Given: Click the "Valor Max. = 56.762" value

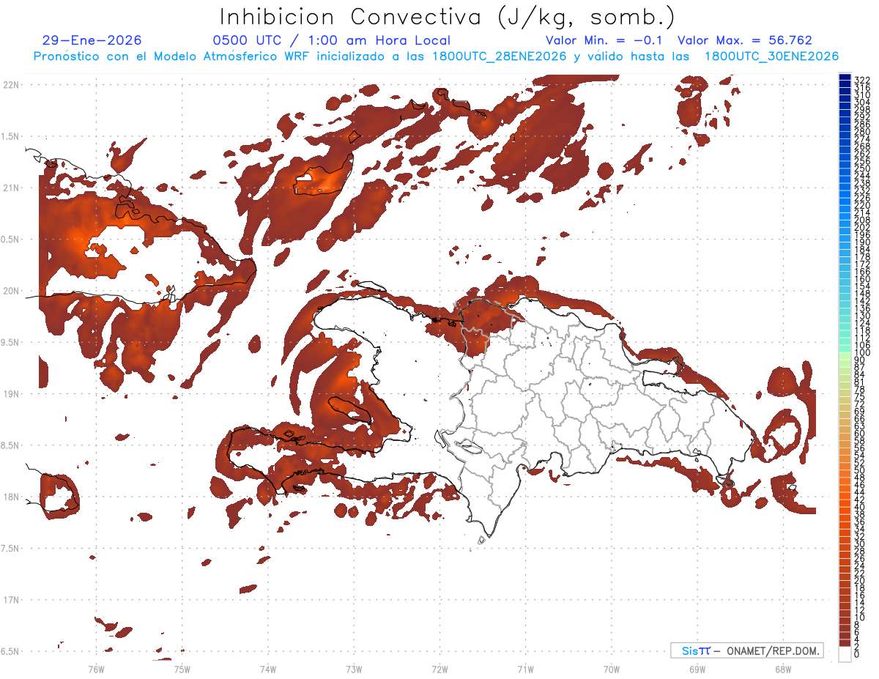Looking at the screenshot, I should [745, 40].
